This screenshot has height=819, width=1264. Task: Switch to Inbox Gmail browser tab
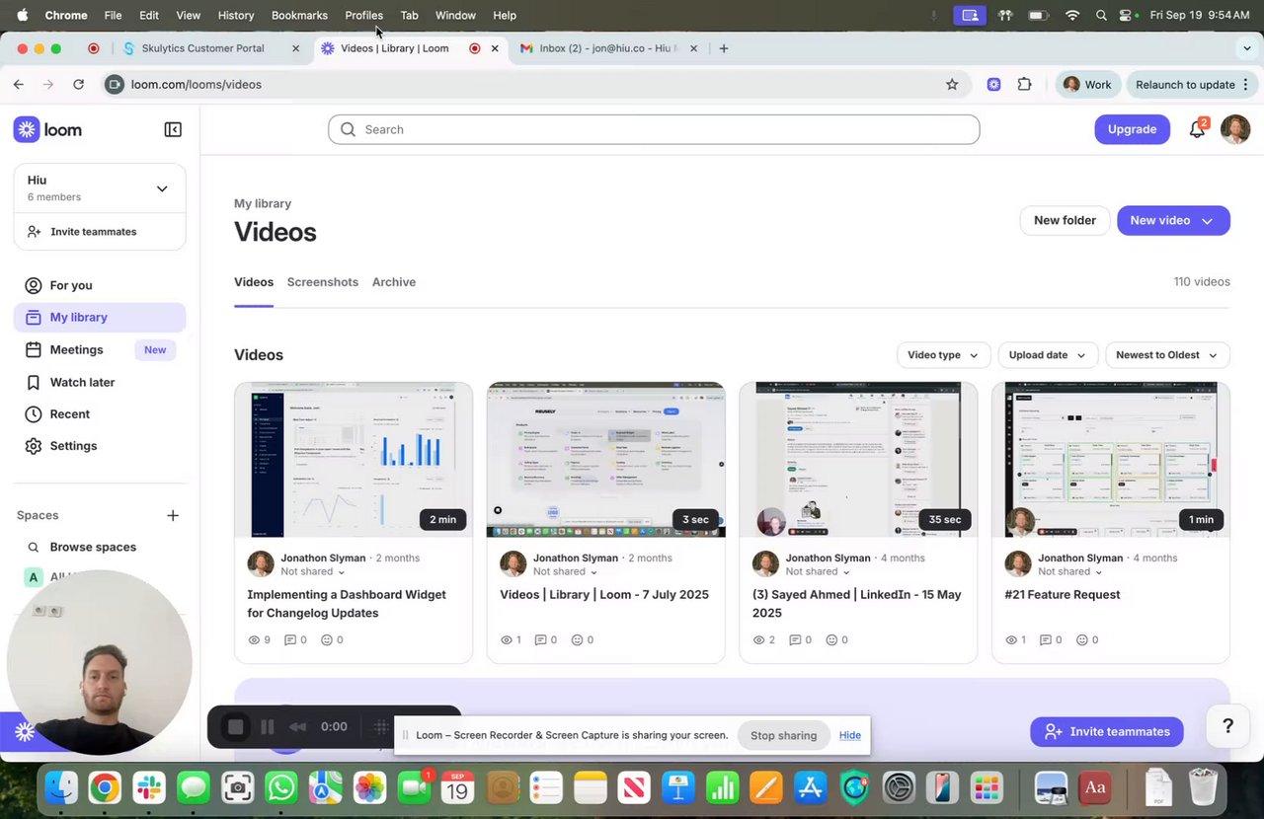(x=607, y=48)
